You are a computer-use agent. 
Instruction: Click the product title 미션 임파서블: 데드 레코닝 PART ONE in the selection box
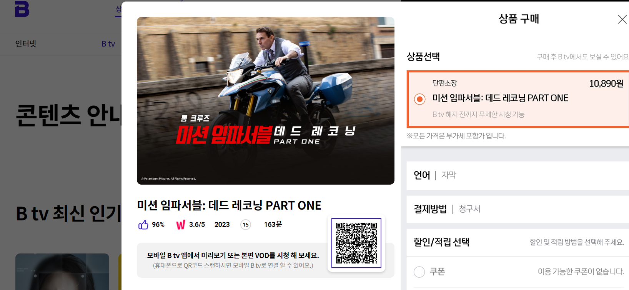tap(500, 98)
